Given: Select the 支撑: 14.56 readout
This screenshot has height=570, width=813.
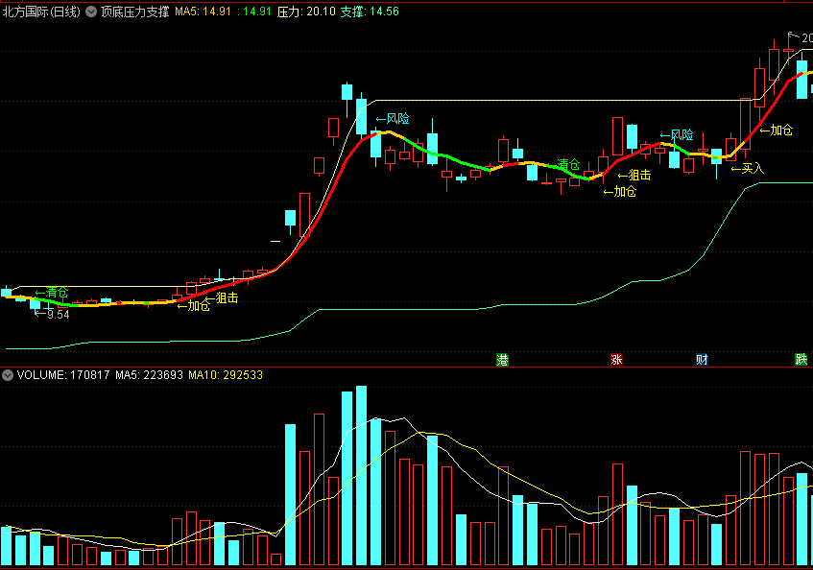Looking at the screenshot, I should coord(370,12).
